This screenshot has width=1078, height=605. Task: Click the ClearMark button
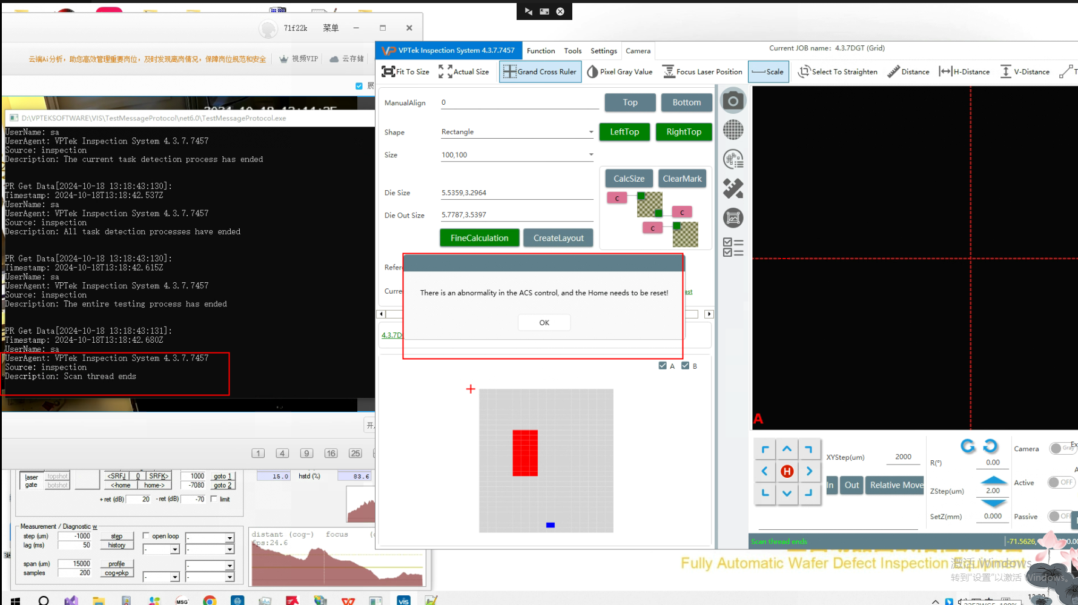point(682,179)
